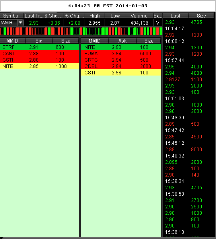Select the CSTI ask row at 2.96
216x239 pixels.
tap(121, 72)
